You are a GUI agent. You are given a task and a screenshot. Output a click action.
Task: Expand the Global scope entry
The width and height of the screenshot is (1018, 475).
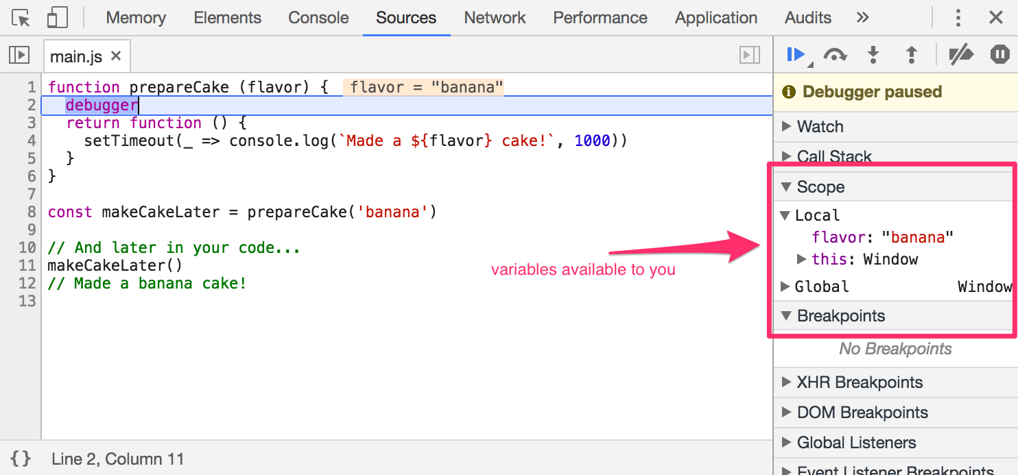786,287
